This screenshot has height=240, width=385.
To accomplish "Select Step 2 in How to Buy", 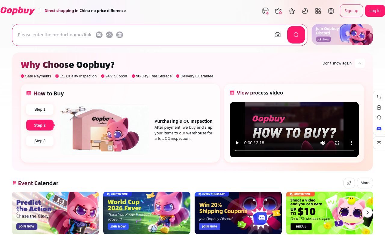I will [40, 125].
